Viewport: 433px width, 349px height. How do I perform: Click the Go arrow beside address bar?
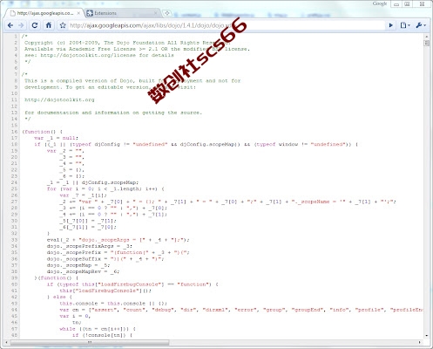[x=391, y=25]
